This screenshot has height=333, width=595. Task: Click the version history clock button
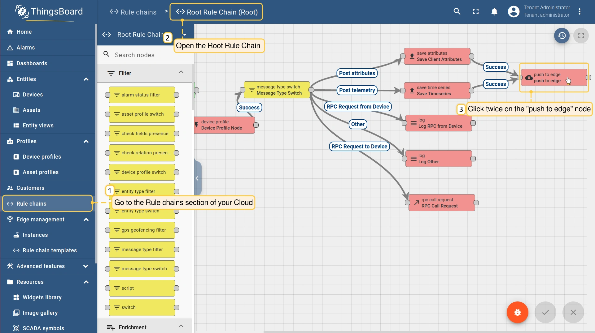coord(562,36)
